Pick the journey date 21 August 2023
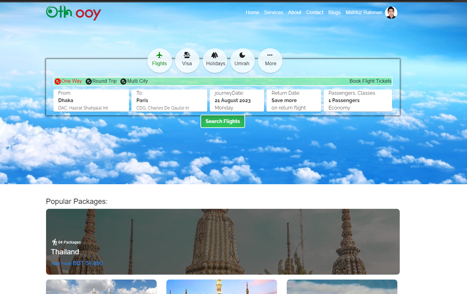This screenshot has height=294, width=467. [x=237, y=101]
